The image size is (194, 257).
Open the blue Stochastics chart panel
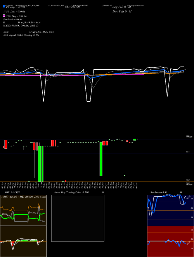pos(170,210)
